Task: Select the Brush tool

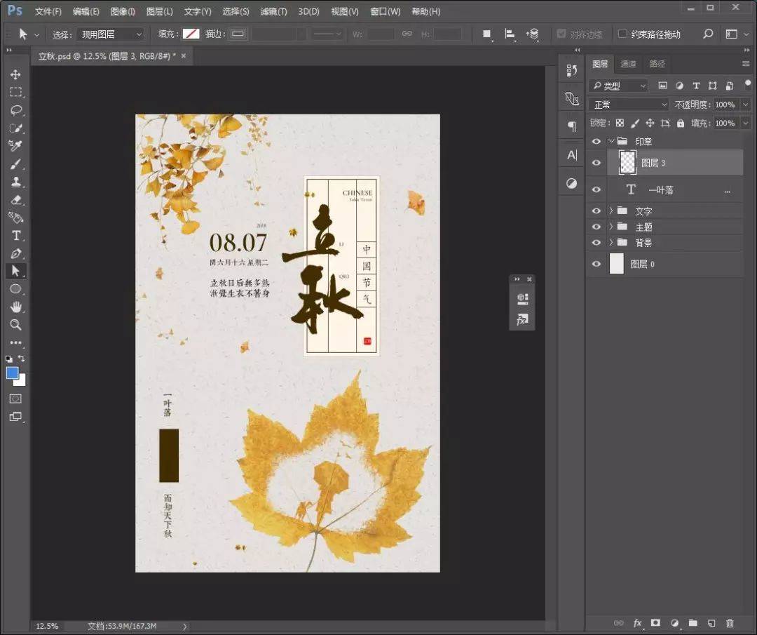Action: tap(15, 163)
